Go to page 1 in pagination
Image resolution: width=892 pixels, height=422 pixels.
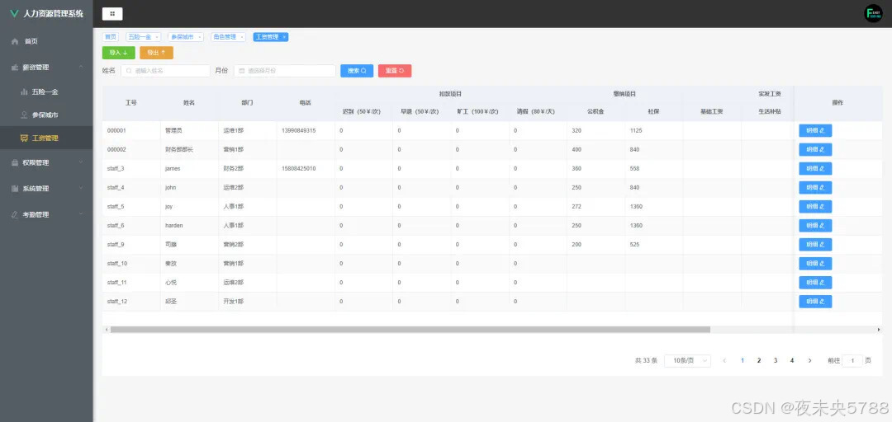coord(743,361)
